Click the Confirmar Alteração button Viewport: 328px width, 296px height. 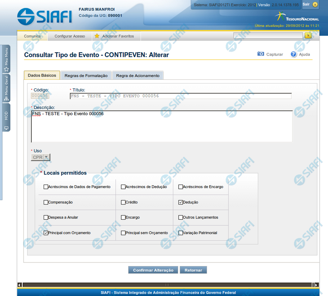click(x=153, y=270)
